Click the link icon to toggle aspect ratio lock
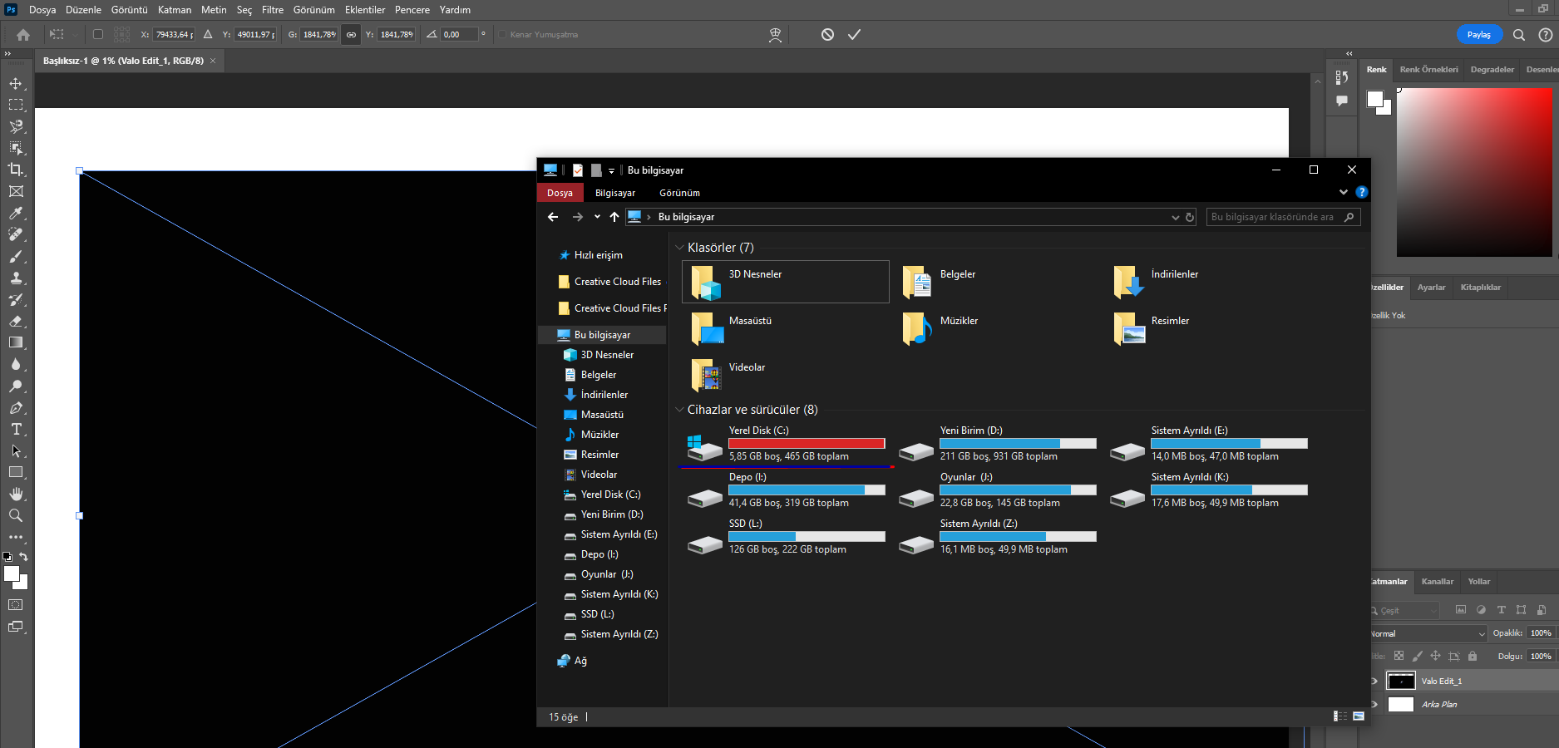Image resolution: width=1559 pixels, height=748 pixels. point(351,34)
